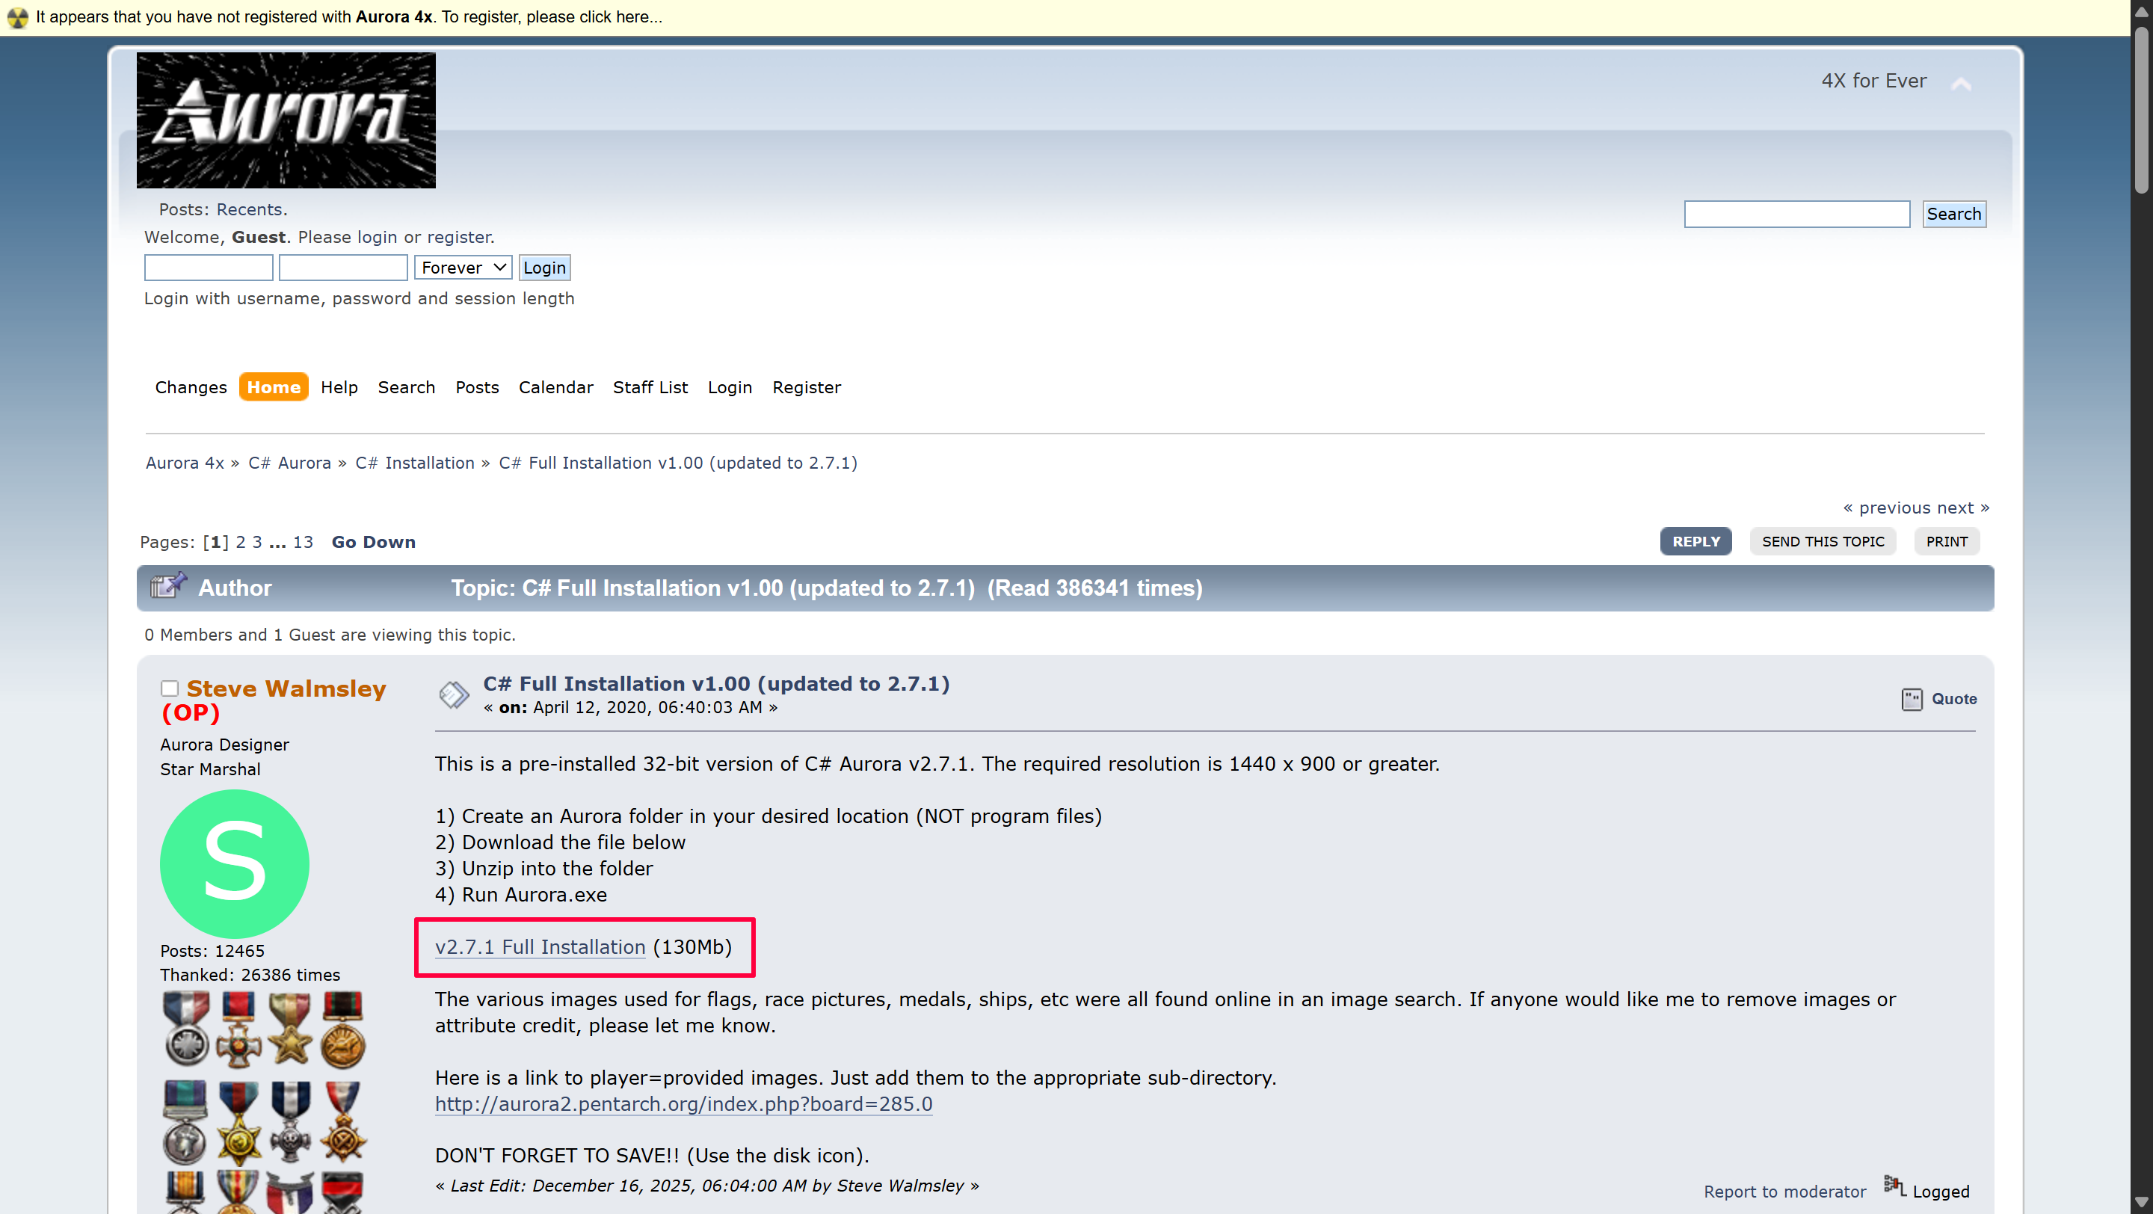
Task: Click the REPLY button
Action: coord(1695,541)
